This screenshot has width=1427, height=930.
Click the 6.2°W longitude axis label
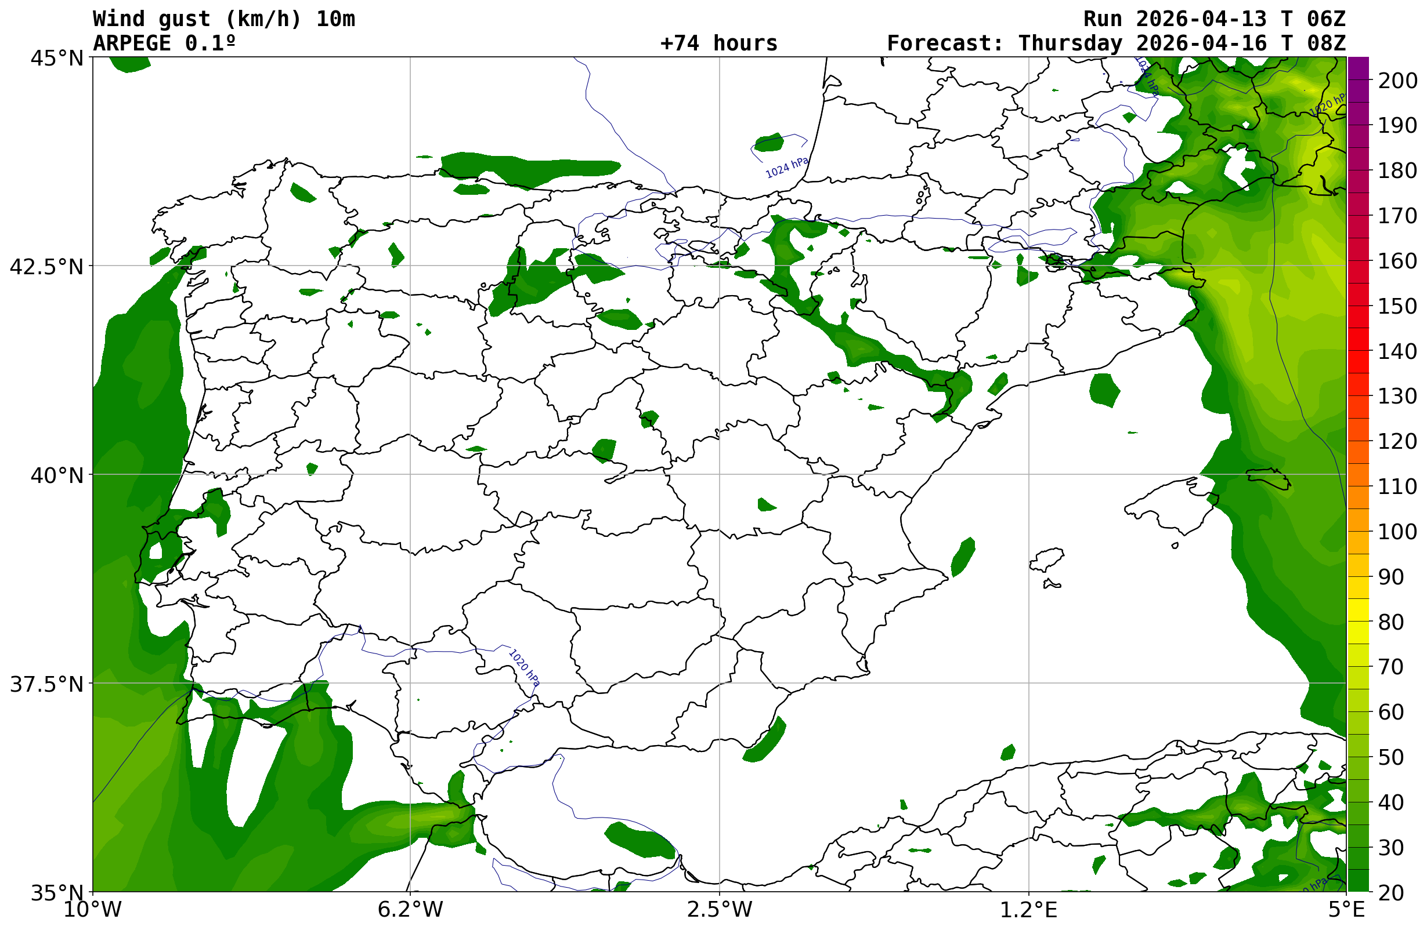(410, 910)
